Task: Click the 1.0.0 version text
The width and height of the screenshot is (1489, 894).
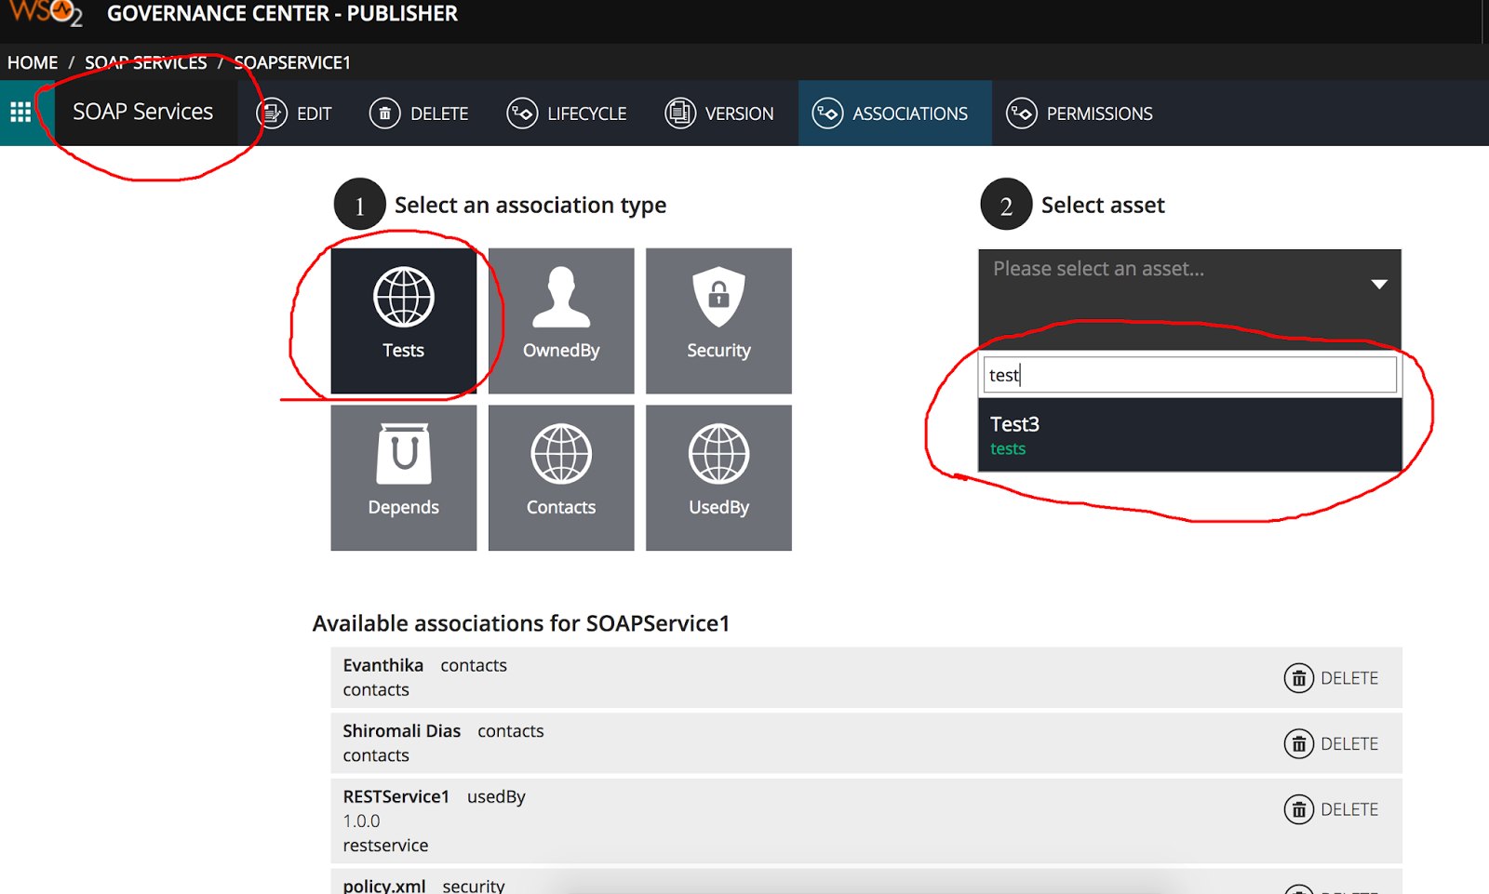Action: click(x=361, y=821)
